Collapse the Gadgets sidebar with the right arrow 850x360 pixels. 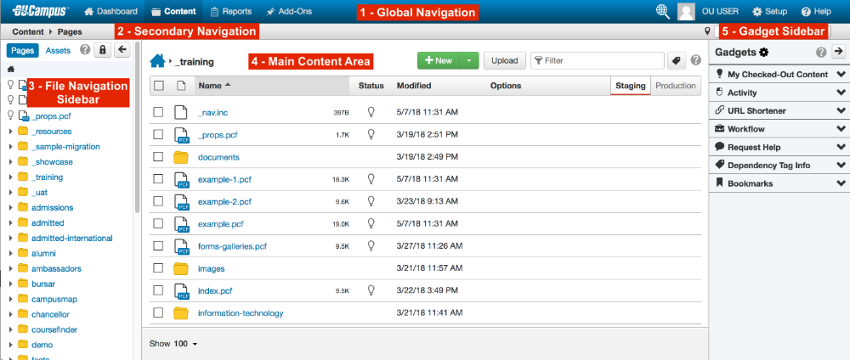point(838,53)
